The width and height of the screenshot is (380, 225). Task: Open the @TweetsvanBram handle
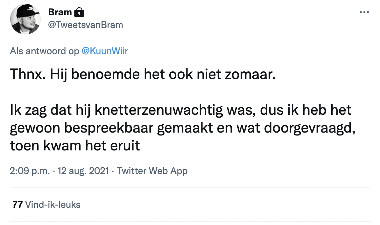tap(85, 25)
